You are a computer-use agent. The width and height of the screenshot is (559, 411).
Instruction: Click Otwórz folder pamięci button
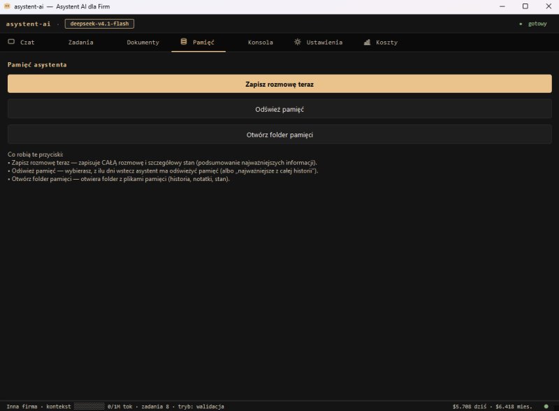pos(279,134)
